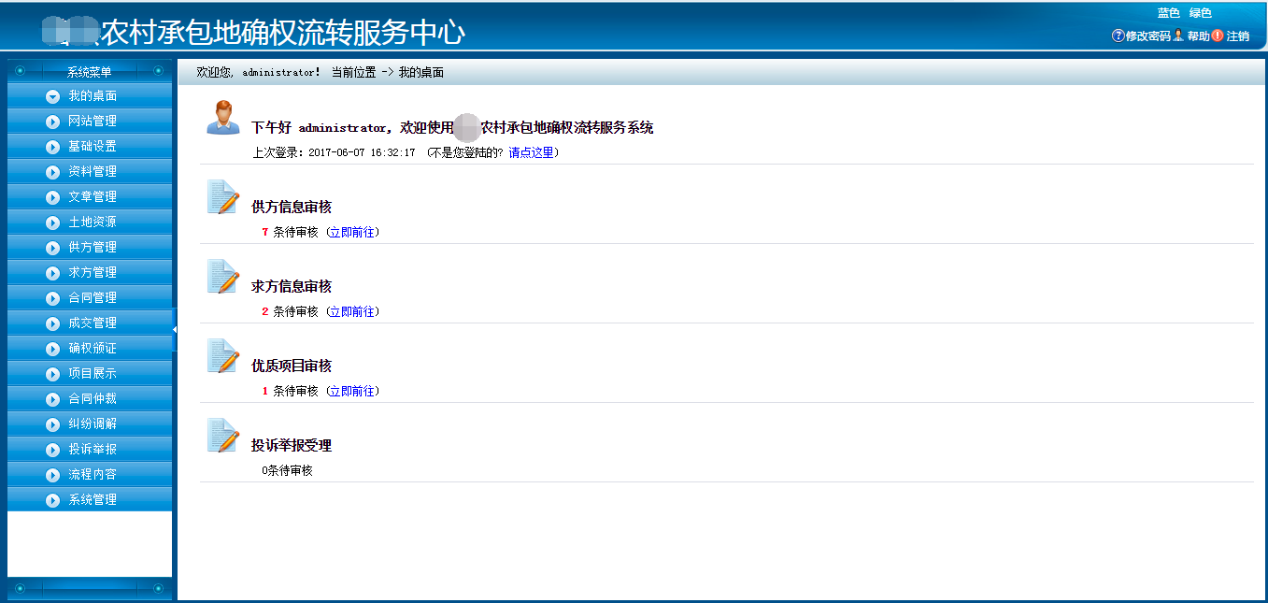Viewport: 1268px width, 603px height.
Task: Click the 修改密码 link in the header
Action: pyautogui.click(x=1147, y=36)
